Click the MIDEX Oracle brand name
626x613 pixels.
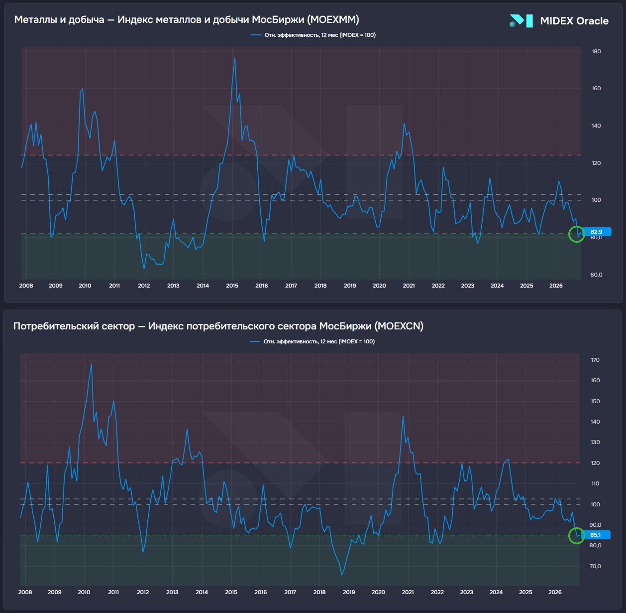[x=574, y=21]
